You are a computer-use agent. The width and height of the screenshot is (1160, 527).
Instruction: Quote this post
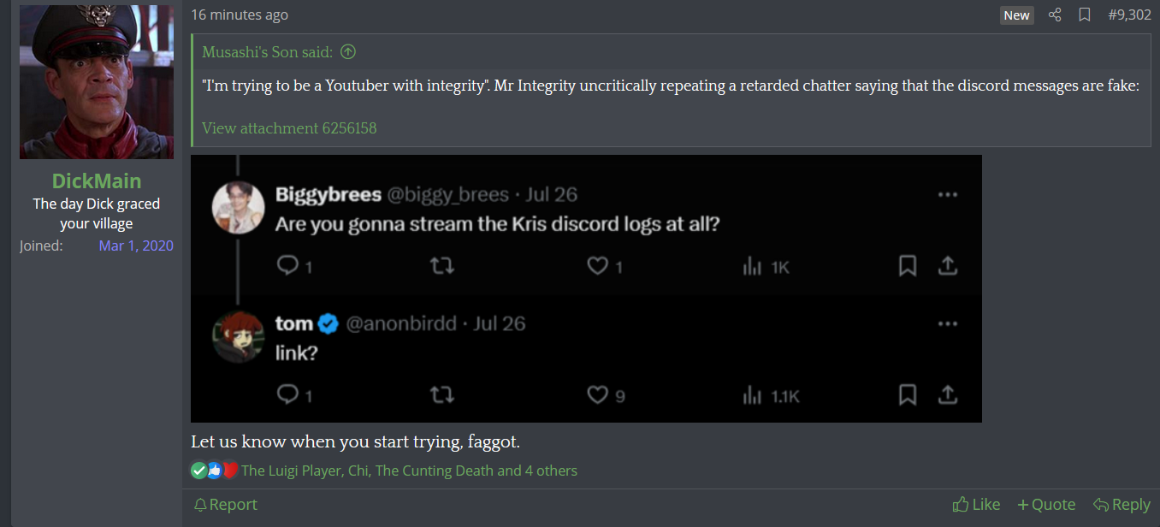point(1046,505)
